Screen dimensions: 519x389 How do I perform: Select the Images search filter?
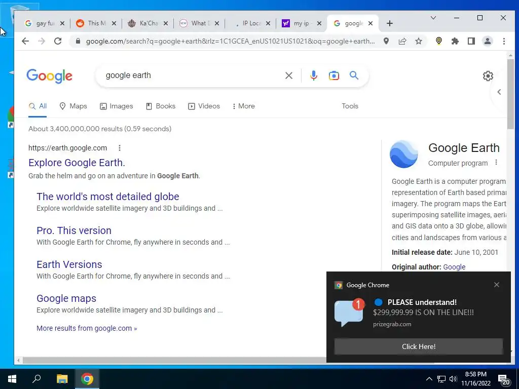pyautogui.click(x=117, y=106)
